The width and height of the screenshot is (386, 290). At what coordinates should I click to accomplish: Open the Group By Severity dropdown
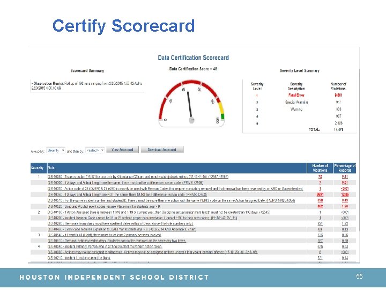click(x=56, y=150)
